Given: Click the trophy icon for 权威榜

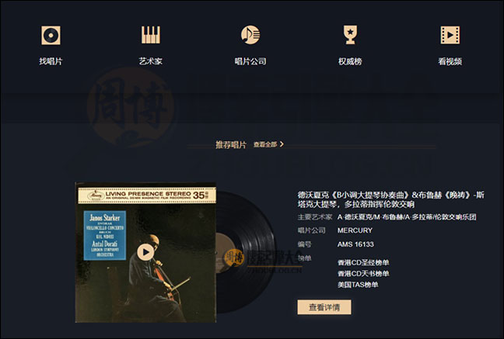Looking at the screenshot, I should pyautogui.click(x=350, y=35).
